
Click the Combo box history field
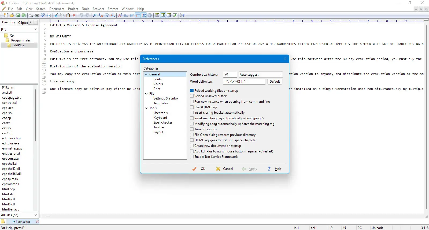coord(230,75)
